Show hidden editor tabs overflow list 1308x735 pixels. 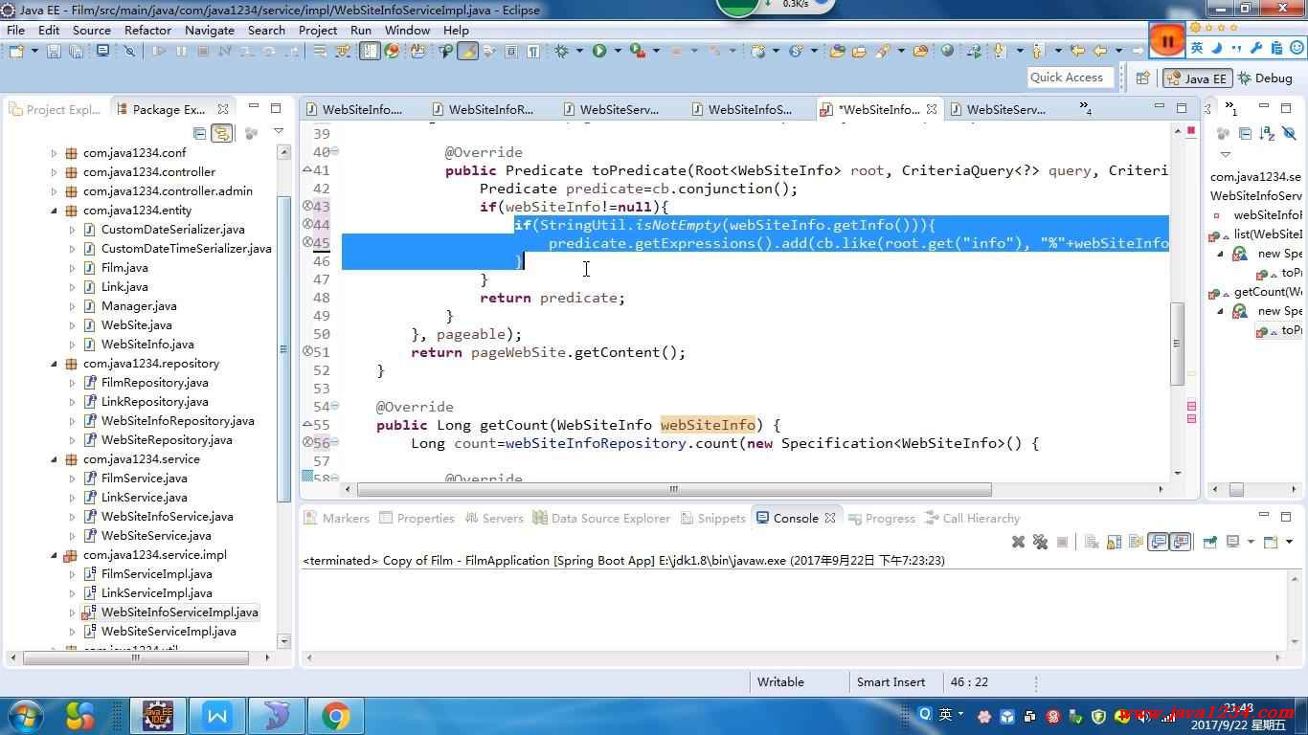coord(1085,109)
